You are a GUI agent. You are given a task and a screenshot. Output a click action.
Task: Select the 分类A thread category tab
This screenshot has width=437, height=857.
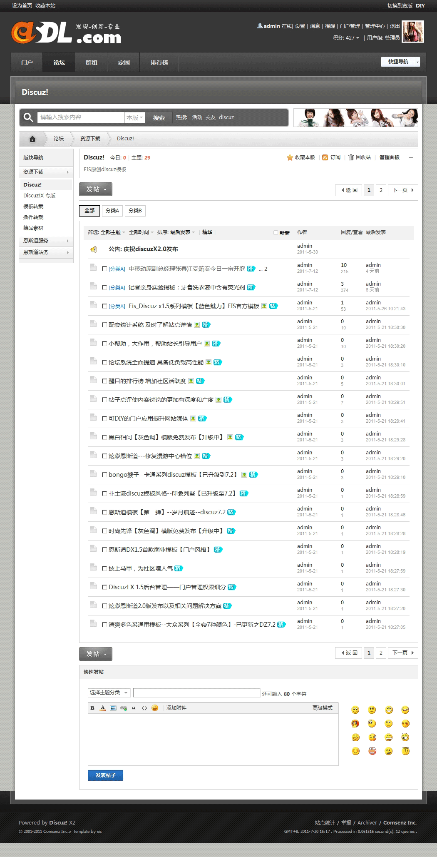coord(112,211)
